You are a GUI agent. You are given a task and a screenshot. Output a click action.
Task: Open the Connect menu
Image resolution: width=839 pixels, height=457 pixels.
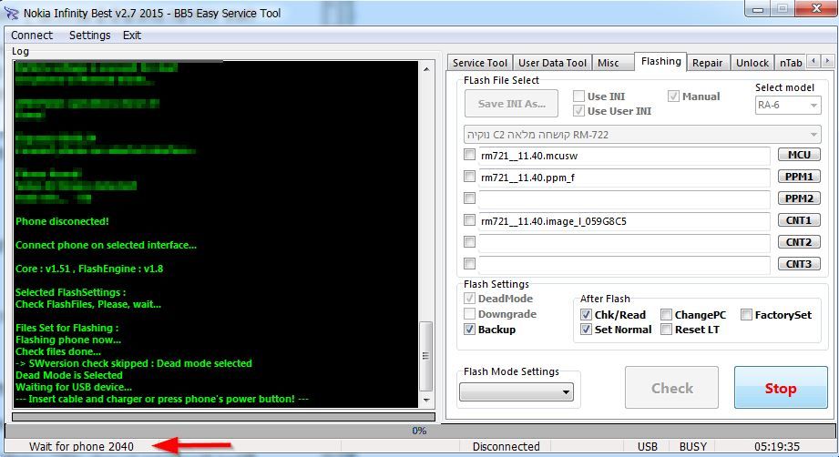click(x=32, y=36)
